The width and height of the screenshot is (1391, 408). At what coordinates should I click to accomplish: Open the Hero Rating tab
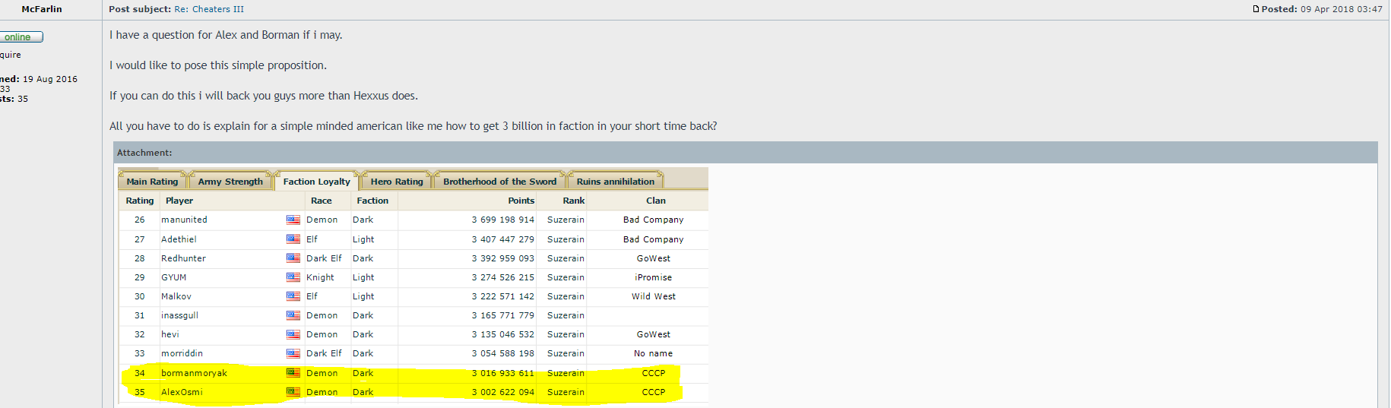(397, 182)
